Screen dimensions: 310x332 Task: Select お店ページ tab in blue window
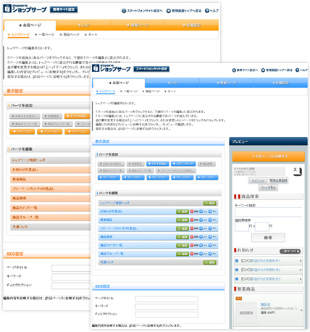[119, 83]
